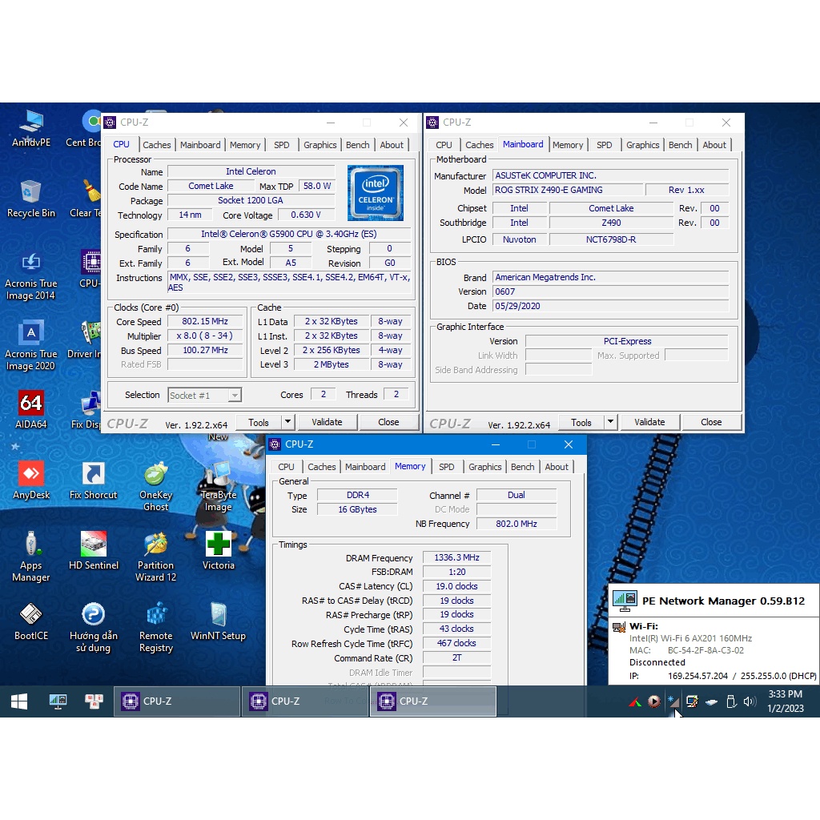Select SPD tab in the Memory window

447,467
